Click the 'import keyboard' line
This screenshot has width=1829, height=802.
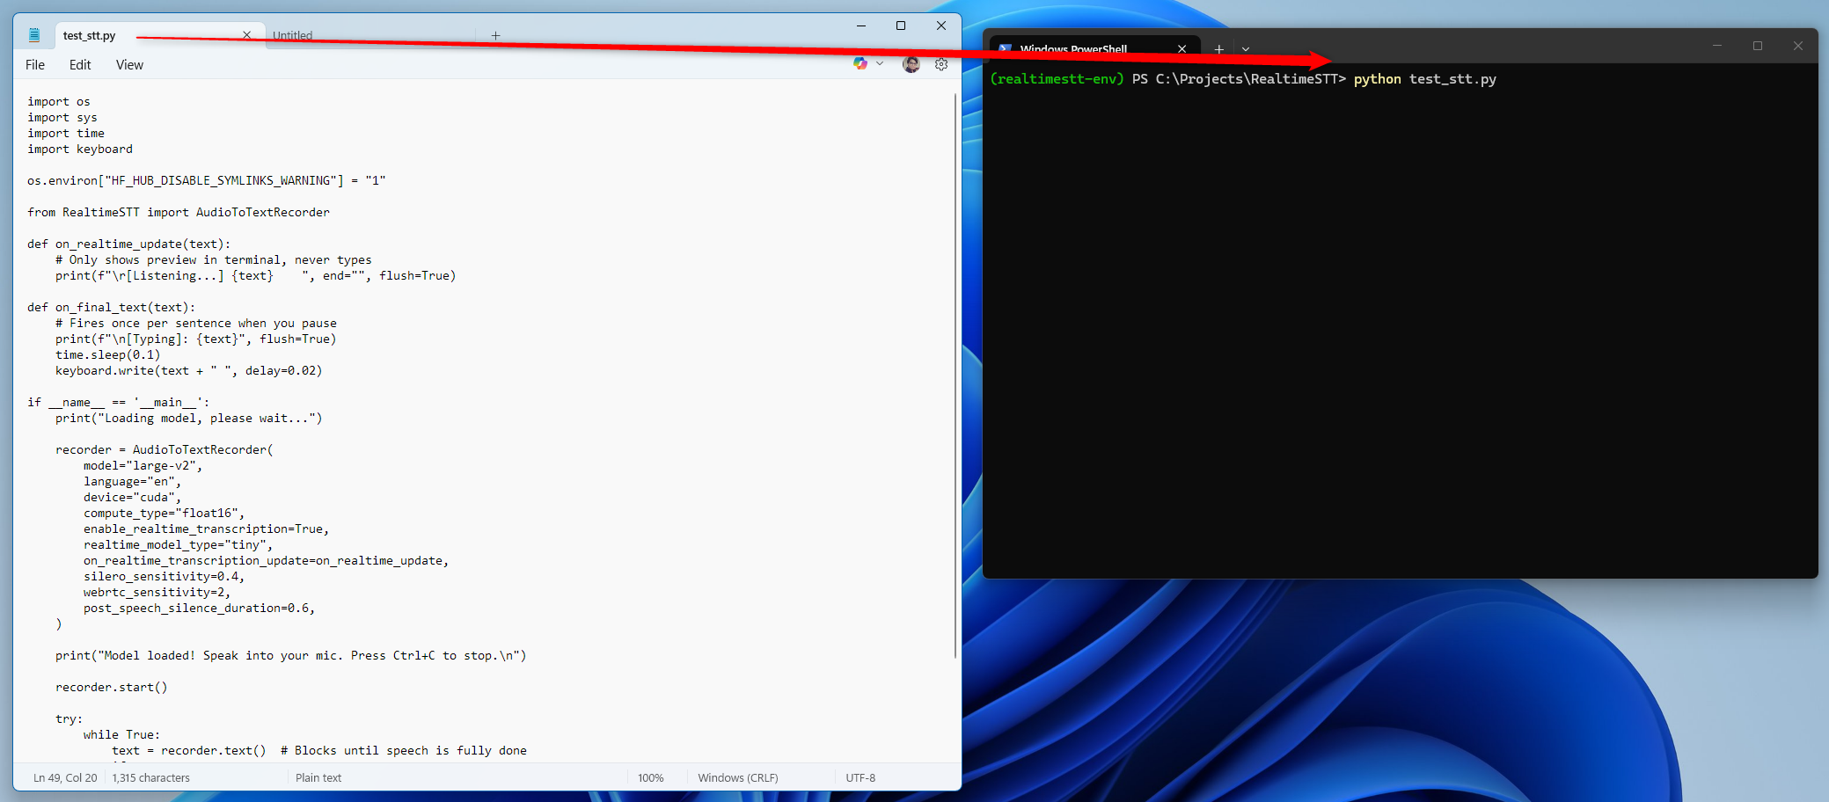point(80,149)
